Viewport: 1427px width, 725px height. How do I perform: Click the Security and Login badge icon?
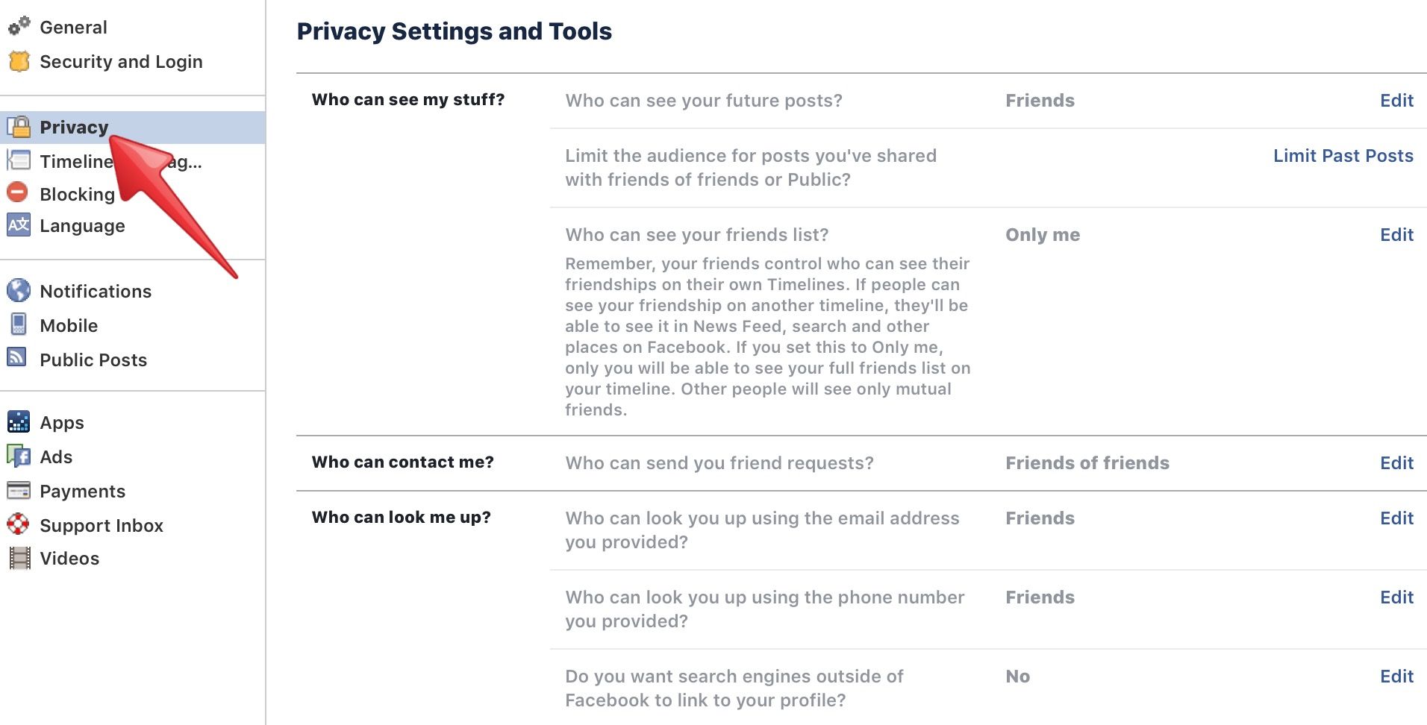19,61
